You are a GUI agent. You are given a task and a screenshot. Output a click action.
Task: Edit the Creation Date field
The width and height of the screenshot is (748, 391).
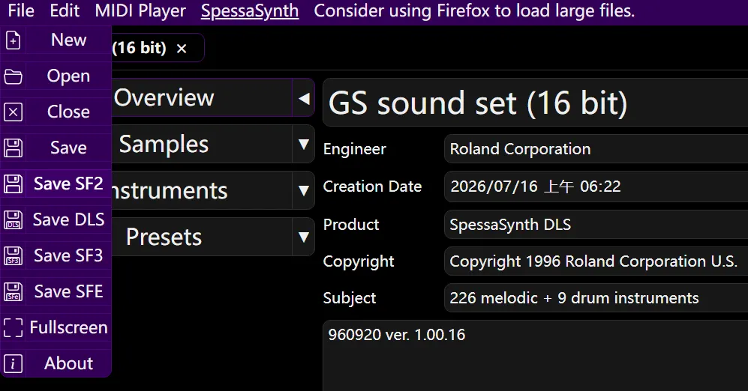(x=596, y=187)
